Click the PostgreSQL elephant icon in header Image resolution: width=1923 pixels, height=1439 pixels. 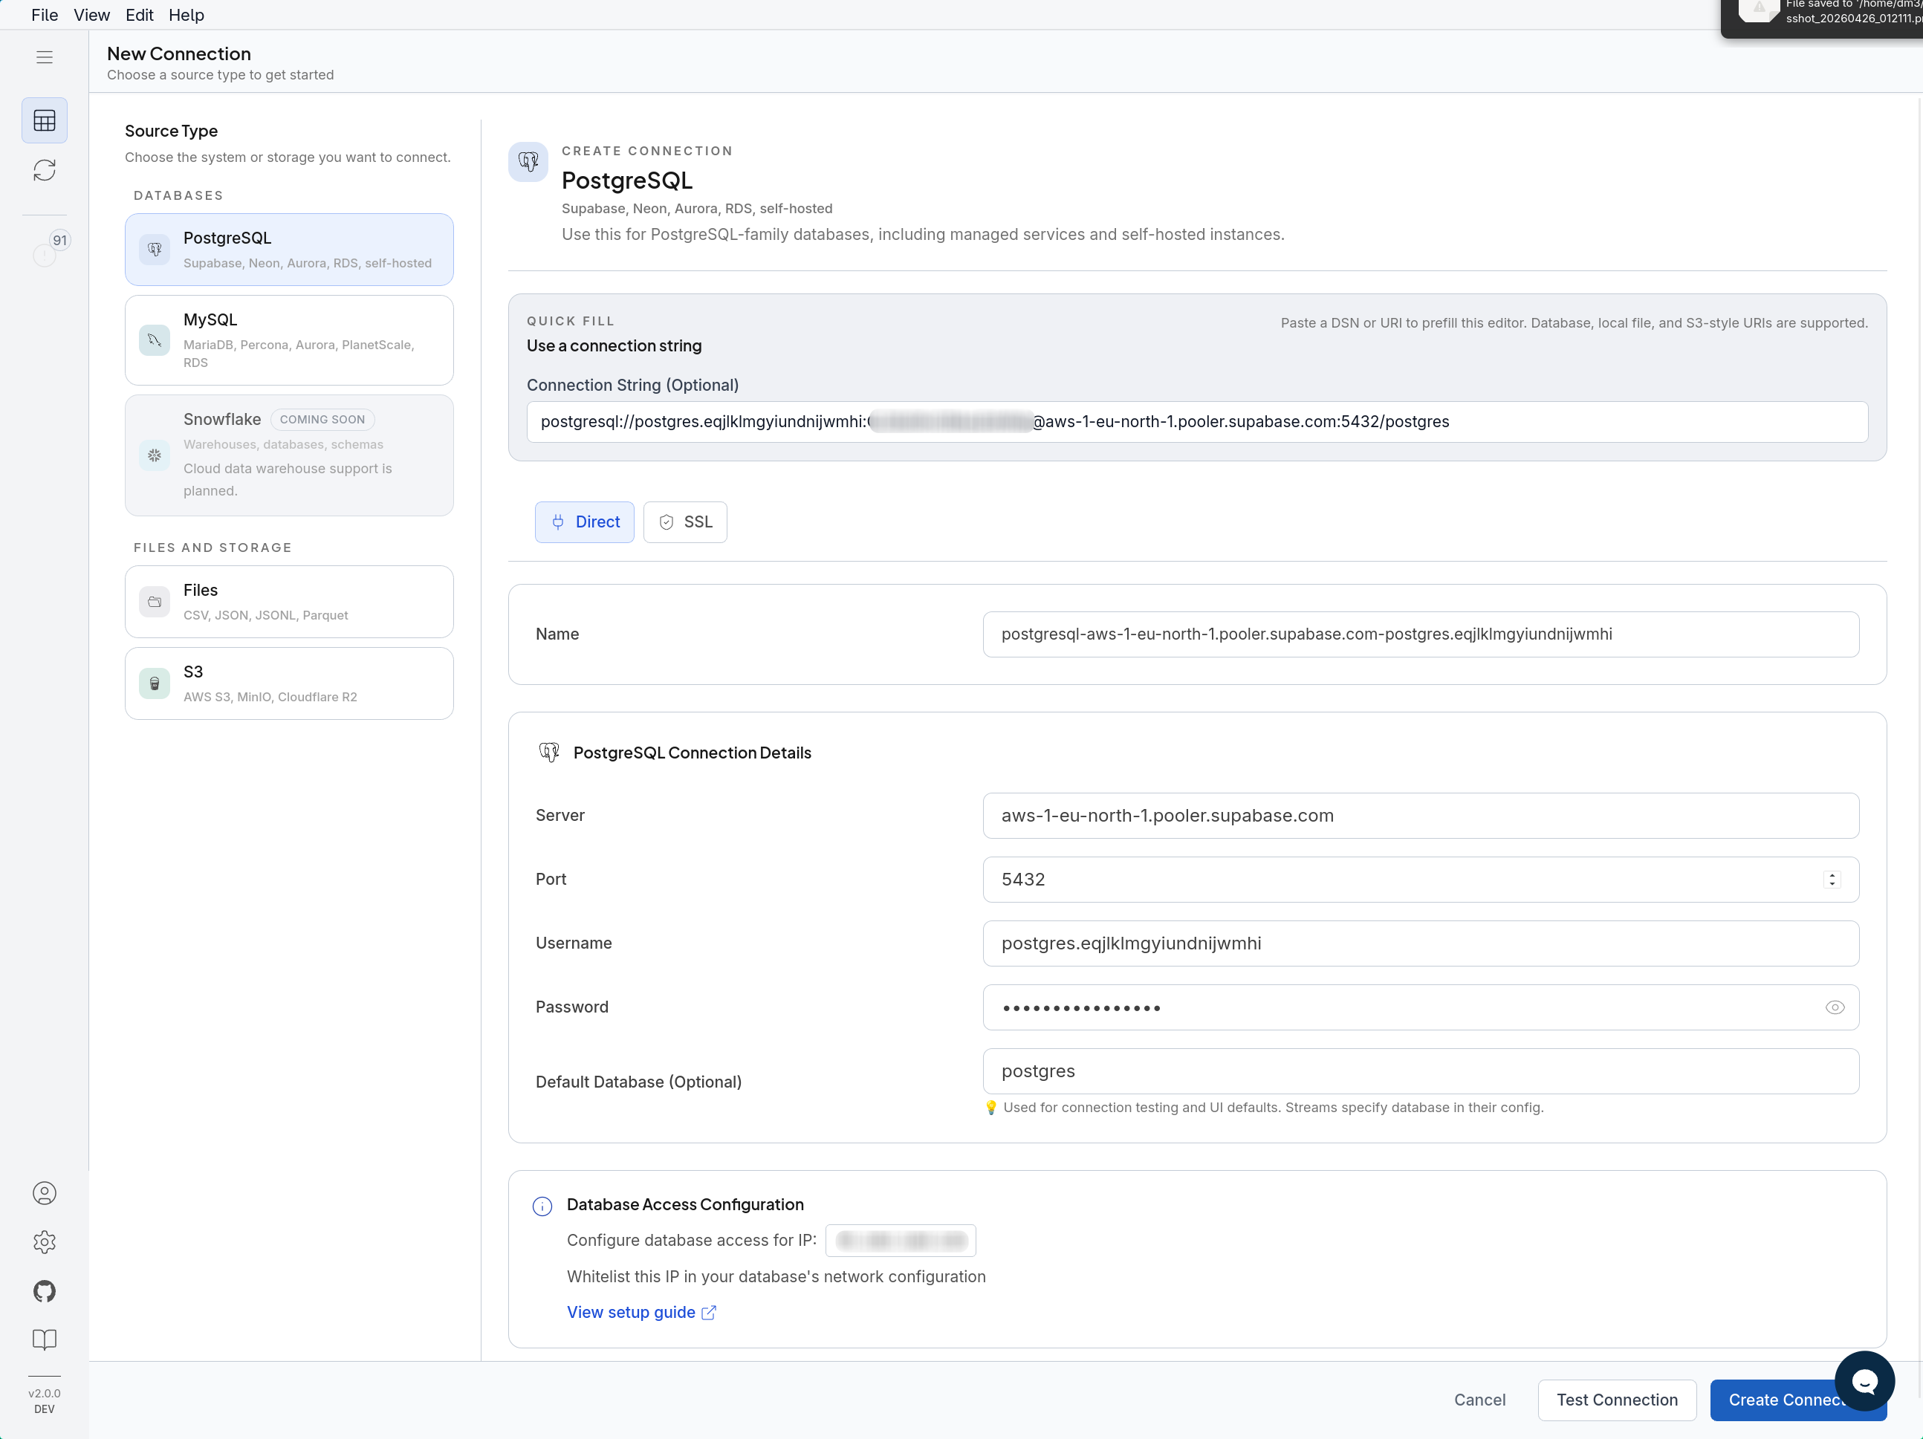(528, 162)
